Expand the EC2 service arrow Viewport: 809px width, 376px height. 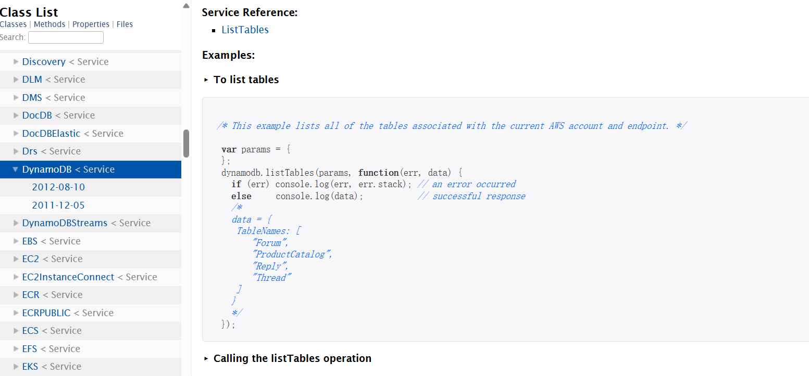(x=16, y=259)
